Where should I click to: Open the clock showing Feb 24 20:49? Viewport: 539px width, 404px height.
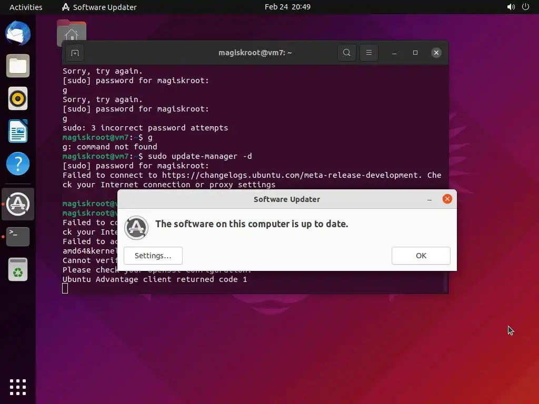point(287,7)
